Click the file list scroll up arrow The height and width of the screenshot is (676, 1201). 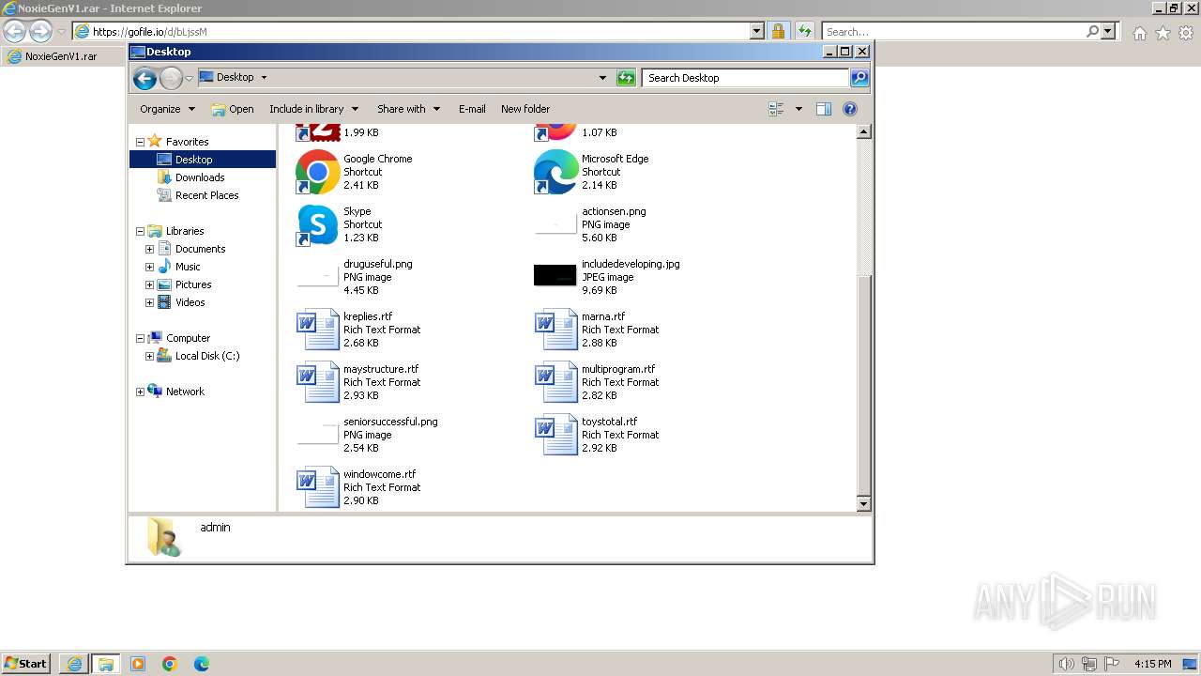tap(864, 132)
